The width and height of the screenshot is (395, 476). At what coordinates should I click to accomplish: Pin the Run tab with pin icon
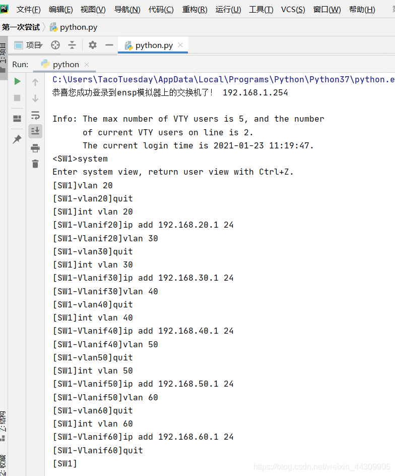tap(17, 139)
